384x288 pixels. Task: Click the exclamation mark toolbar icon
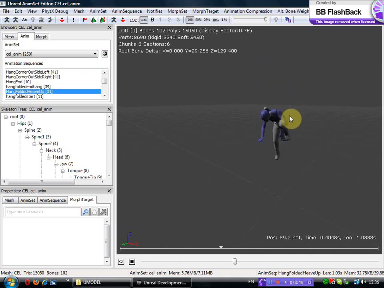[x=74, y=20]
